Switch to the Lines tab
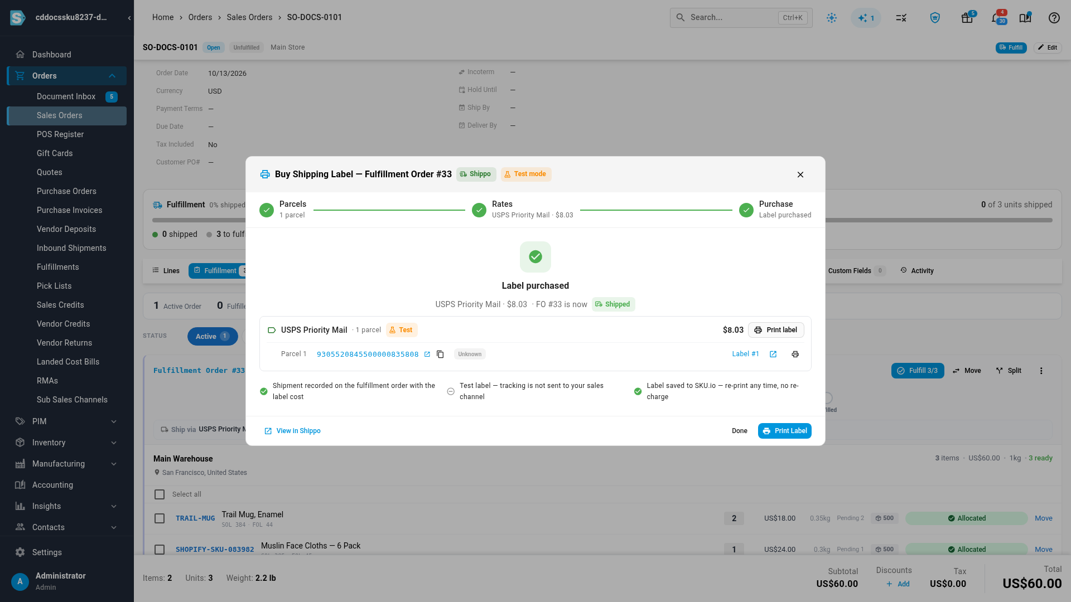The width and height of the screenshot is (1071, 602). coord(166,271)
